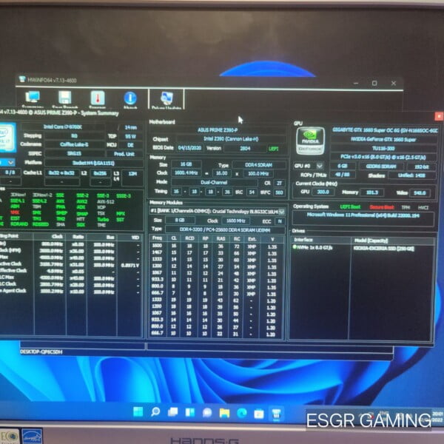Expand the memory module #1 BANK dropdown
The height and width of the screenshot is (444, 444).
281,212
